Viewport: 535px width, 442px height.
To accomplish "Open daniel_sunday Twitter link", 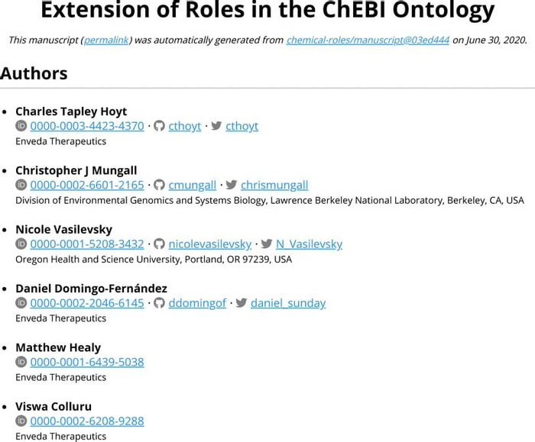I will click(288, 303).
